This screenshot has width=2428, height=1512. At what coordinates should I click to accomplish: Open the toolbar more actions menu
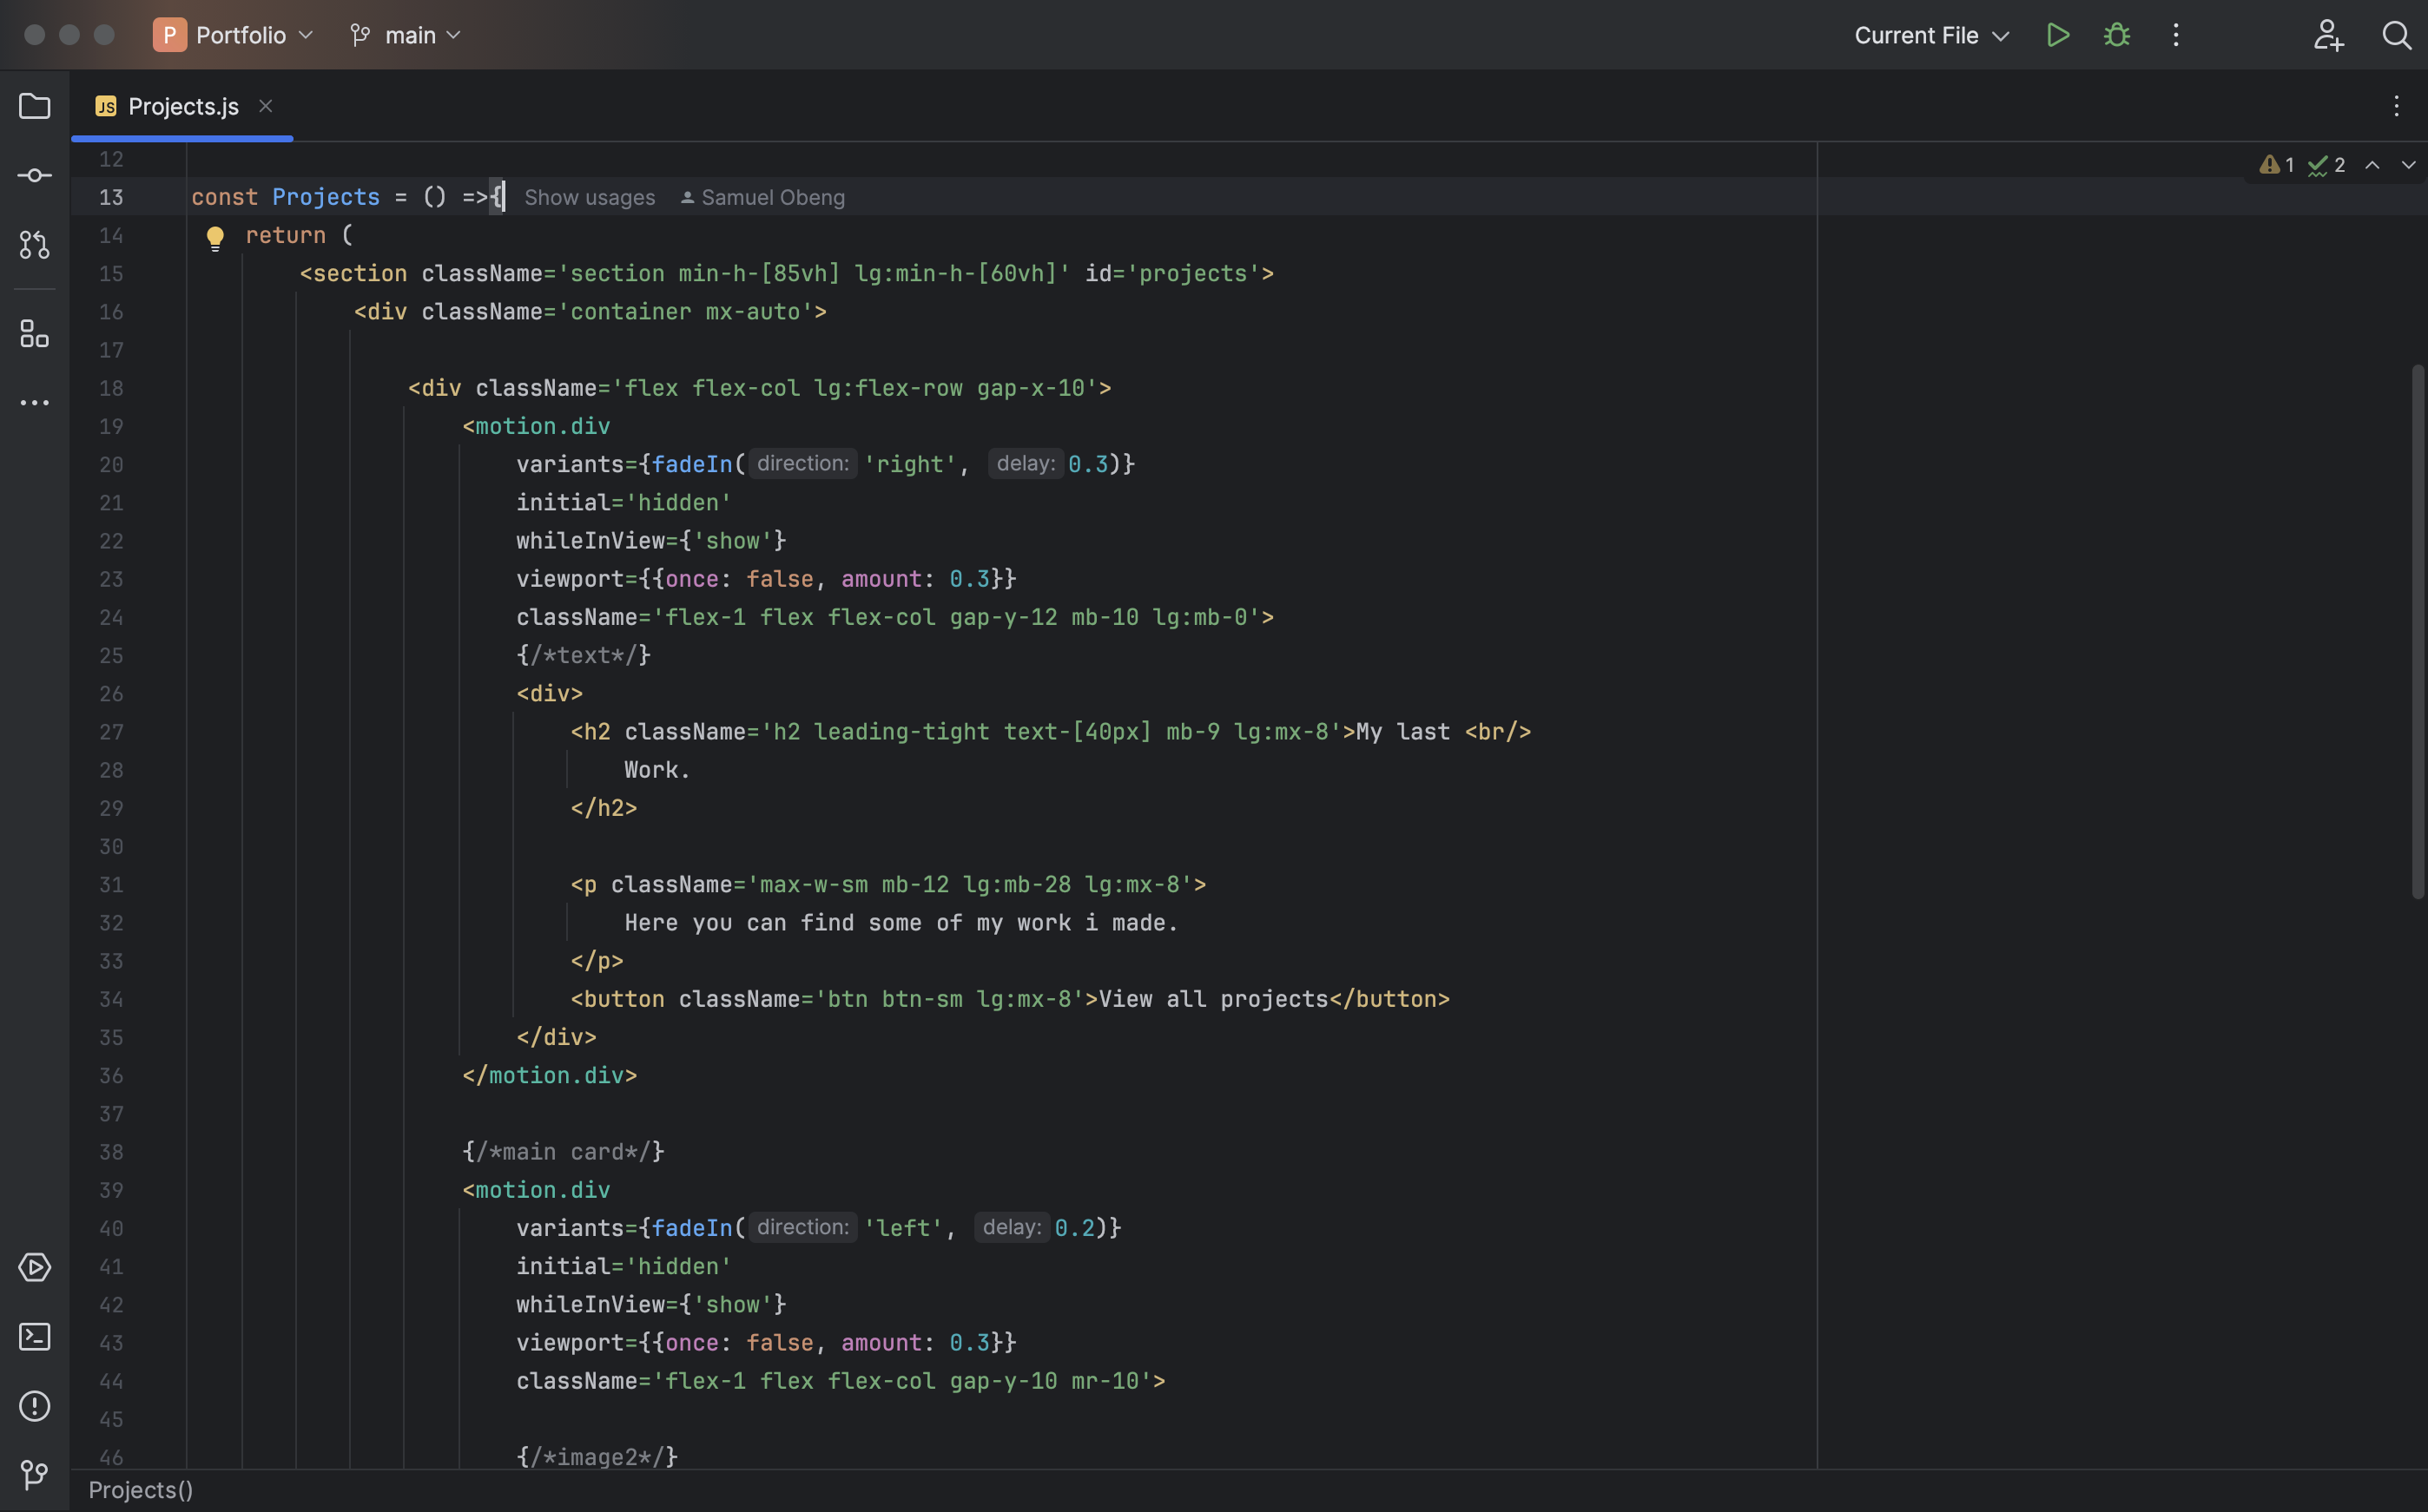coord(2175,35)
